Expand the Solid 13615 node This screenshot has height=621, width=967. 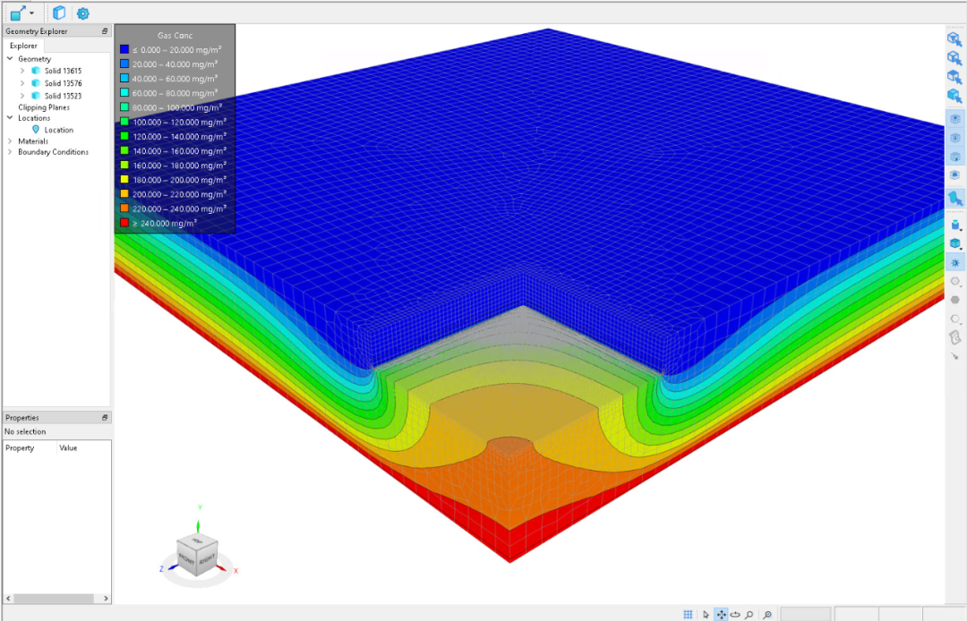pyautogui.click(x=22, y=71)
